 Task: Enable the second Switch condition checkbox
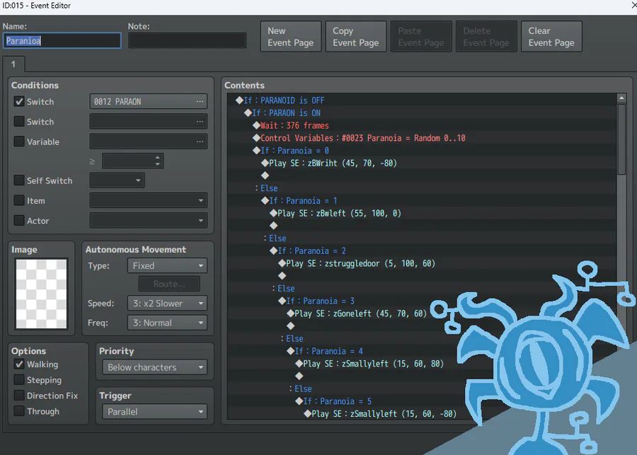(x=19, y=122)
